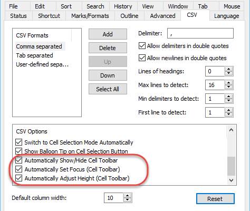Switch to the Advanced tab
Screen dimensions: 250x211
[x=162, y=16]
